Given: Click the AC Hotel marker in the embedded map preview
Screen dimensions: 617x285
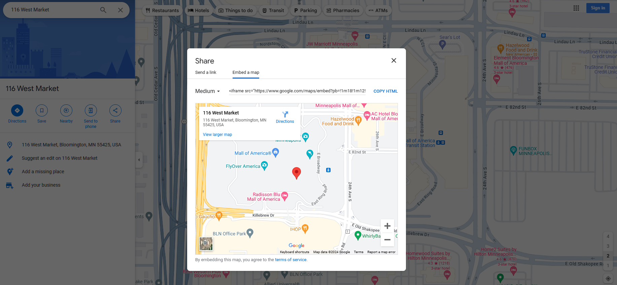Looking at the screenshot, I should (367, 116).
